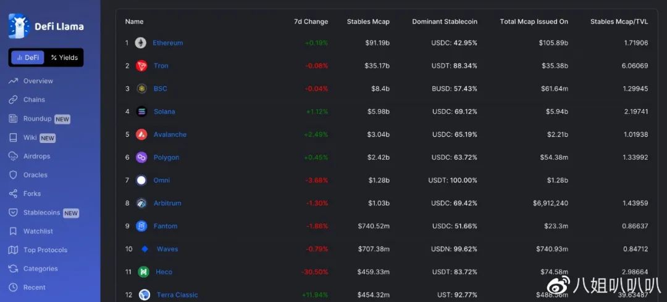The height and width of the screenshot is (302, 667).
Task: Click the Polygon chain icon
Action: (x=141, y=157)
